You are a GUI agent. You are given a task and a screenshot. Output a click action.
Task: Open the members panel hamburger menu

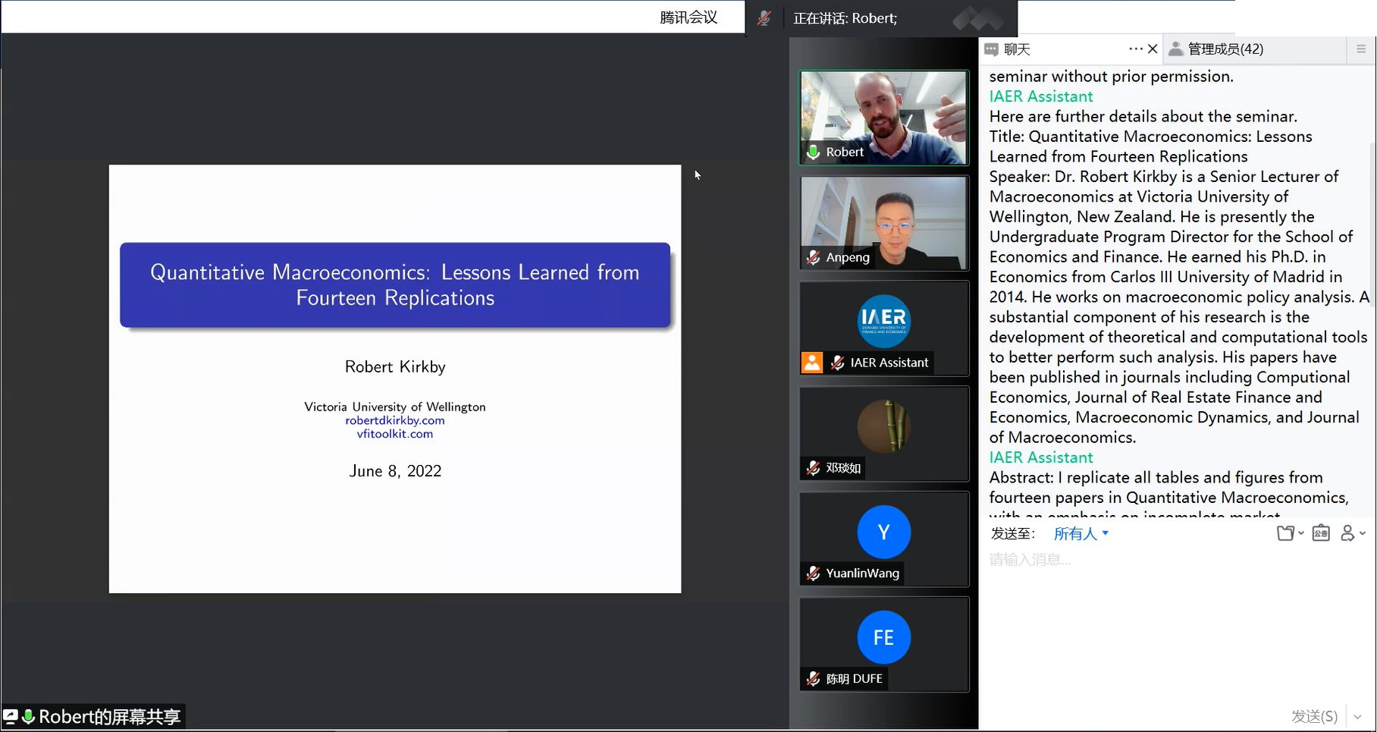[1361, 49]
